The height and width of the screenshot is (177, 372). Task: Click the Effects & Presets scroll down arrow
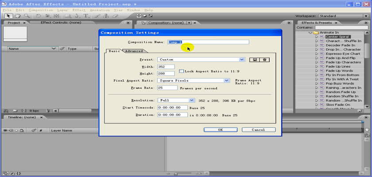click(367, 106)
